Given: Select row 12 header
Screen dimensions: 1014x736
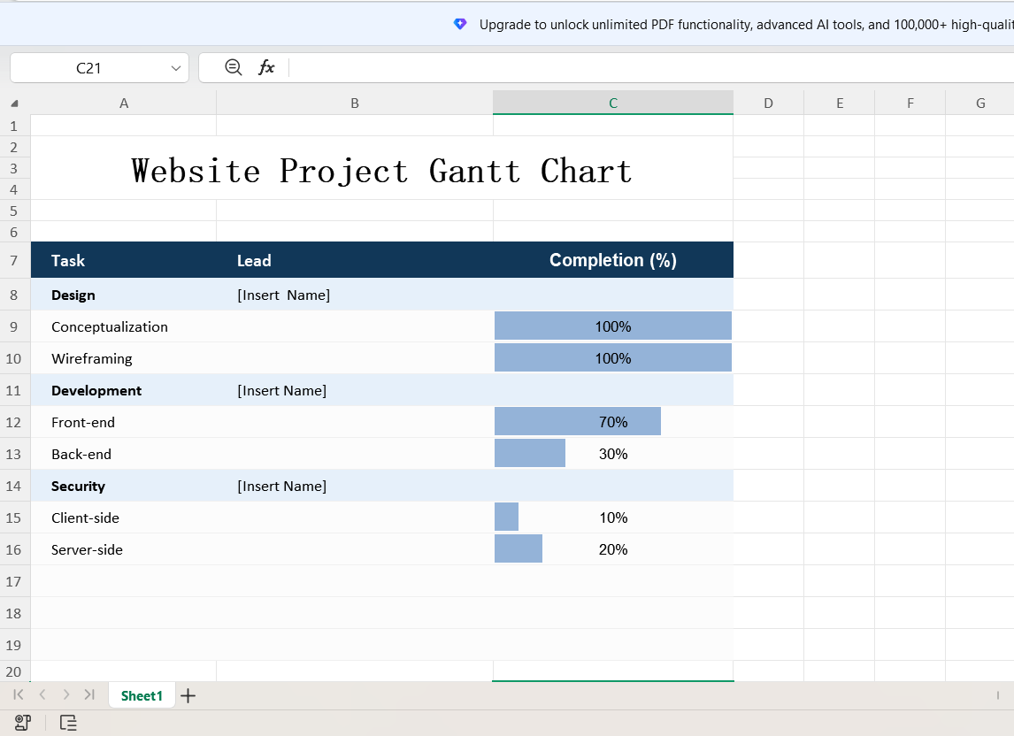Looking at the screenshot, I should (14, 422).
